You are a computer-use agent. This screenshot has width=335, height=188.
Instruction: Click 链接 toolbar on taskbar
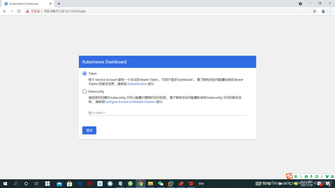(x=201, y=184)
